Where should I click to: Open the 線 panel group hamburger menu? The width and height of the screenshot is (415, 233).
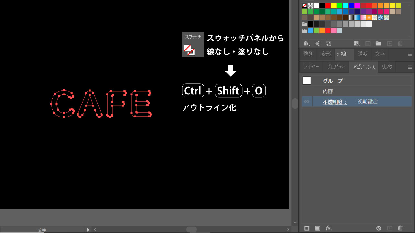(x=410, y=54)
